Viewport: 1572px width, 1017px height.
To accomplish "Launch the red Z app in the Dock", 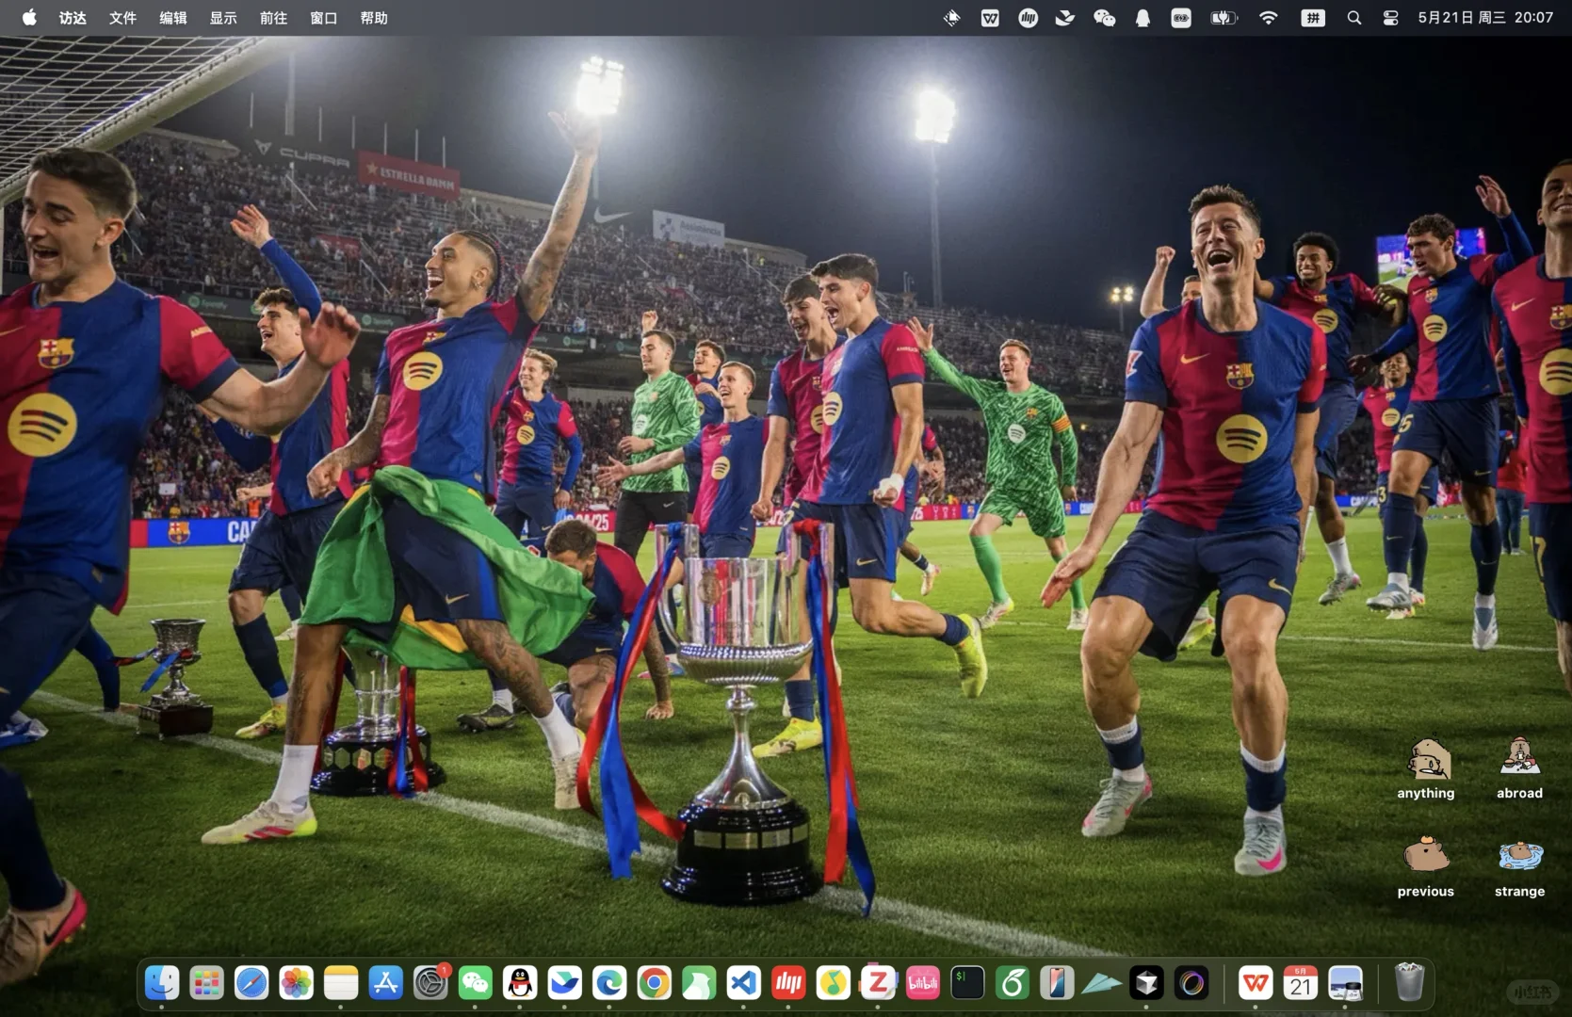I will (x=878, y=983).
